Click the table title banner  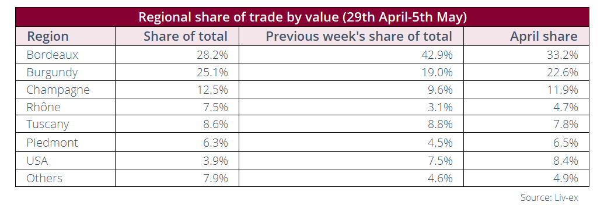[x=302, y=17]
